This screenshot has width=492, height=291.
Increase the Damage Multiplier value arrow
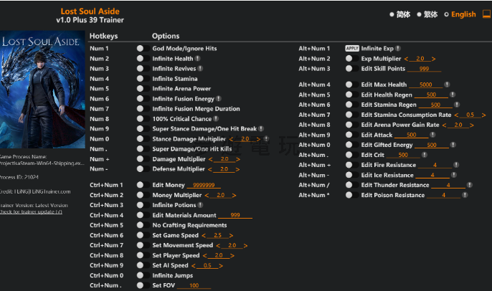click(x=238, y=159)
